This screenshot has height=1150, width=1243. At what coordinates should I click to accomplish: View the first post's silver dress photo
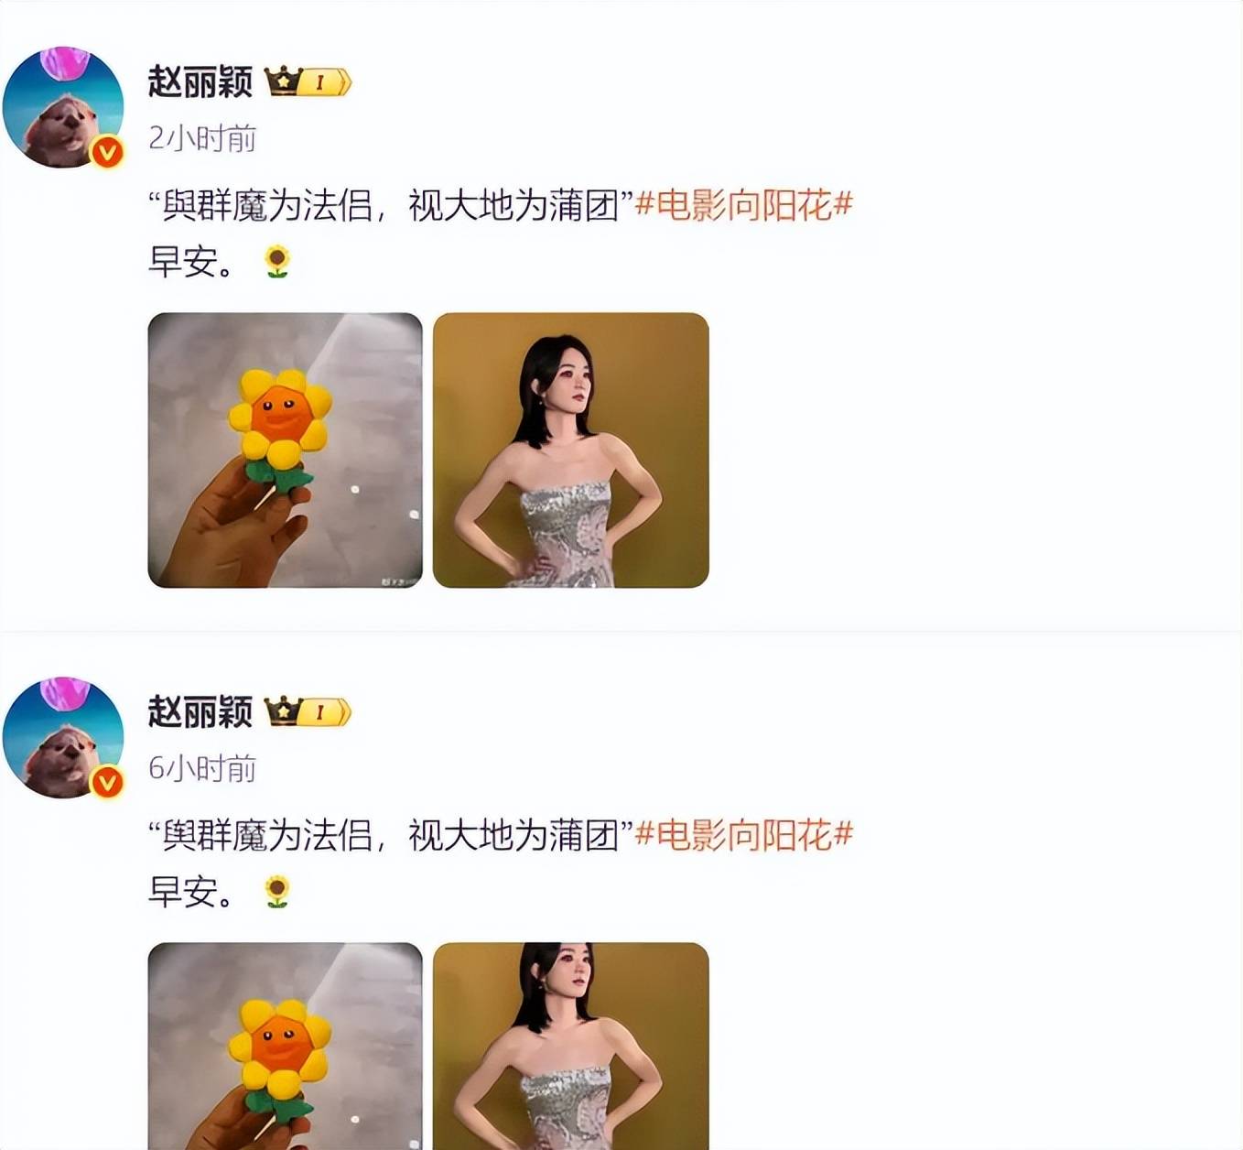click(571, 450)
